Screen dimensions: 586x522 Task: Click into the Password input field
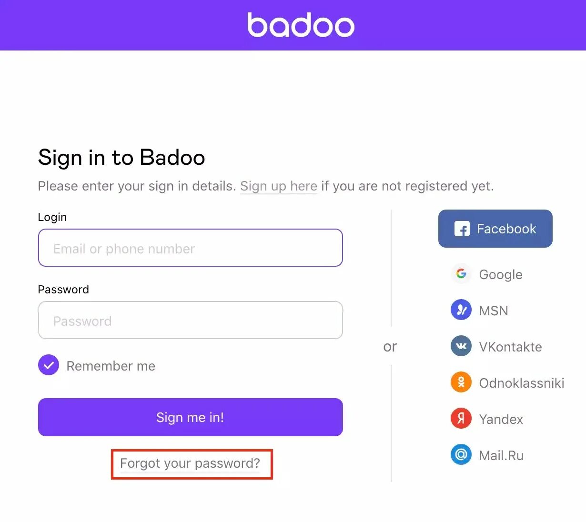point(190,321)
